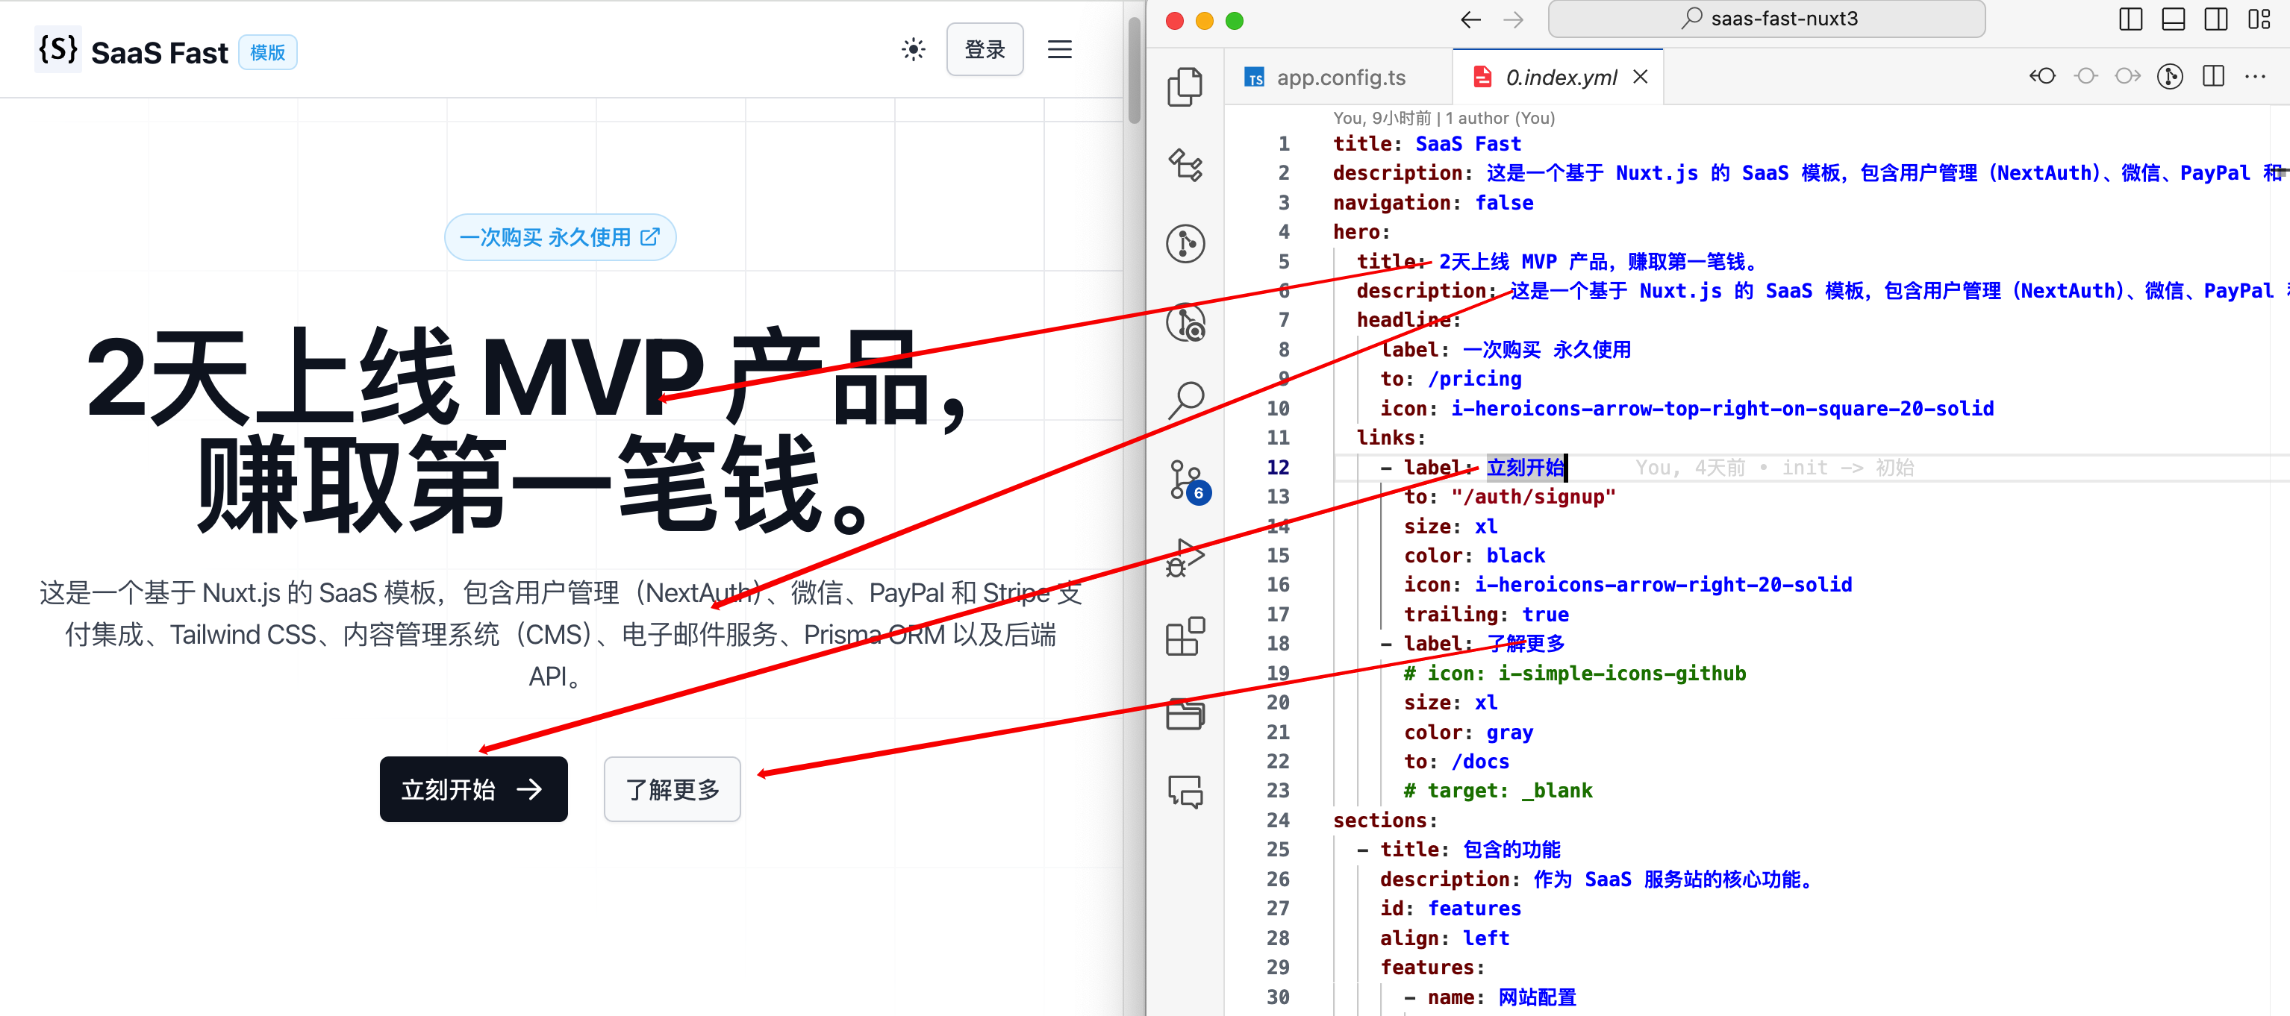2290x1016 pixels.
Task: Click the 模版 badge next to SaaS Fast
Action: 267,52
